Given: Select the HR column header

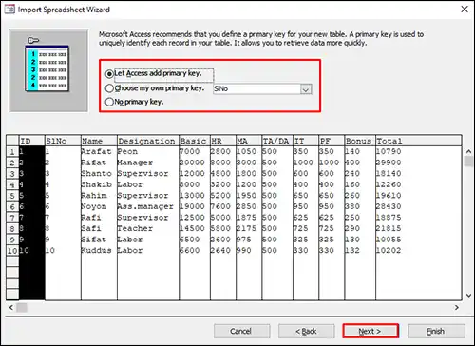Looking at the screenshot, I should 223,141.
